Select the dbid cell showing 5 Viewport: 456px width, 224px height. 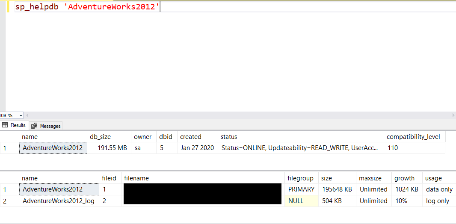(x=167, y=148)
